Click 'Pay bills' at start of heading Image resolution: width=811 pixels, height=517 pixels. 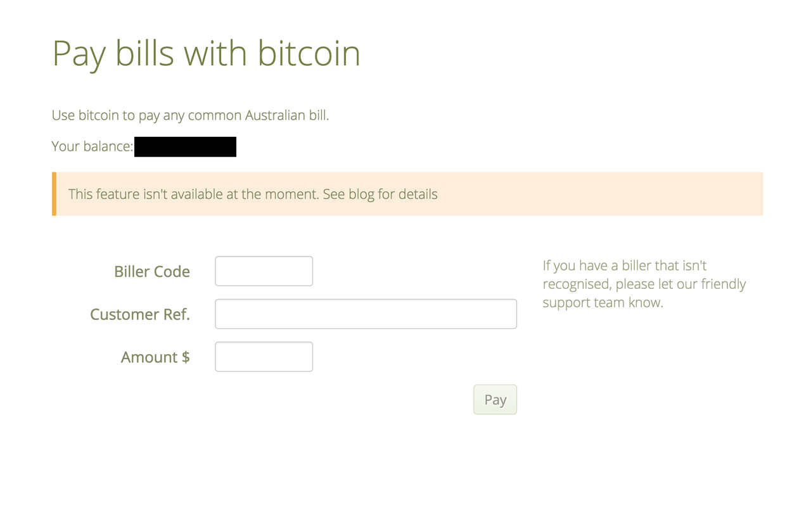pos(113,54)
